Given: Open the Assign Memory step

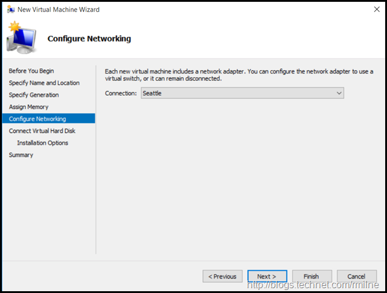Looking at the screenshot, I should 28,107.
